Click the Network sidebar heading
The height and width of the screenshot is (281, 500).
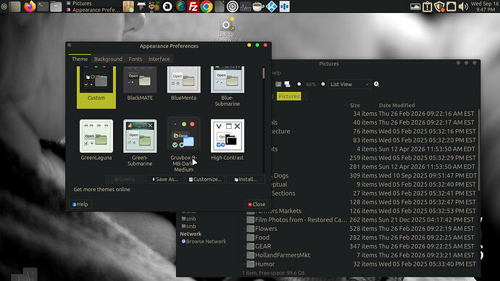(191, 234)
